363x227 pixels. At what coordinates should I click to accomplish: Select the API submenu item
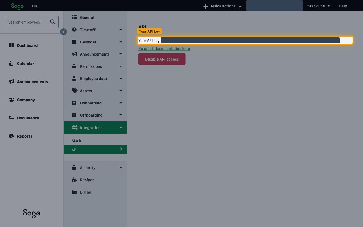point(95,150)
